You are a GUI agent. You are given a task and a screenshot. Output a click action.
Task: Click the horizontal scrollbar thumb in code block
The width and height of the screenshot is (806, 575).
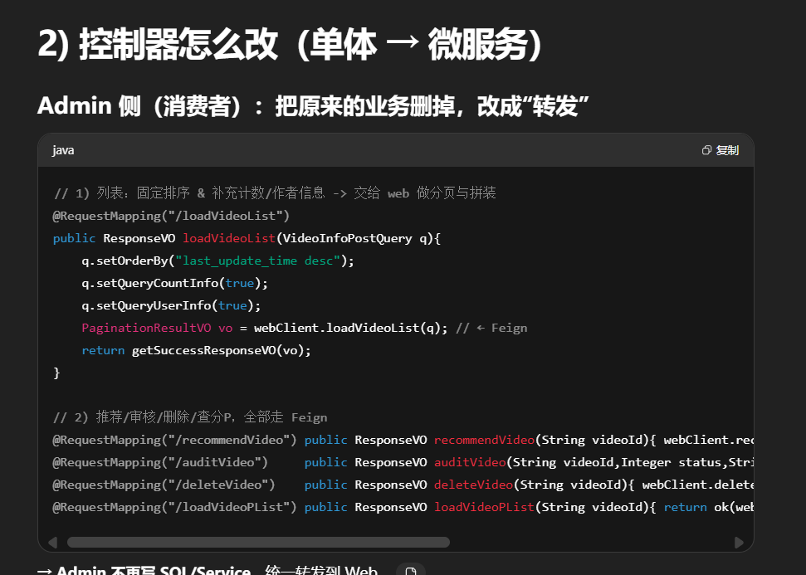257,543
